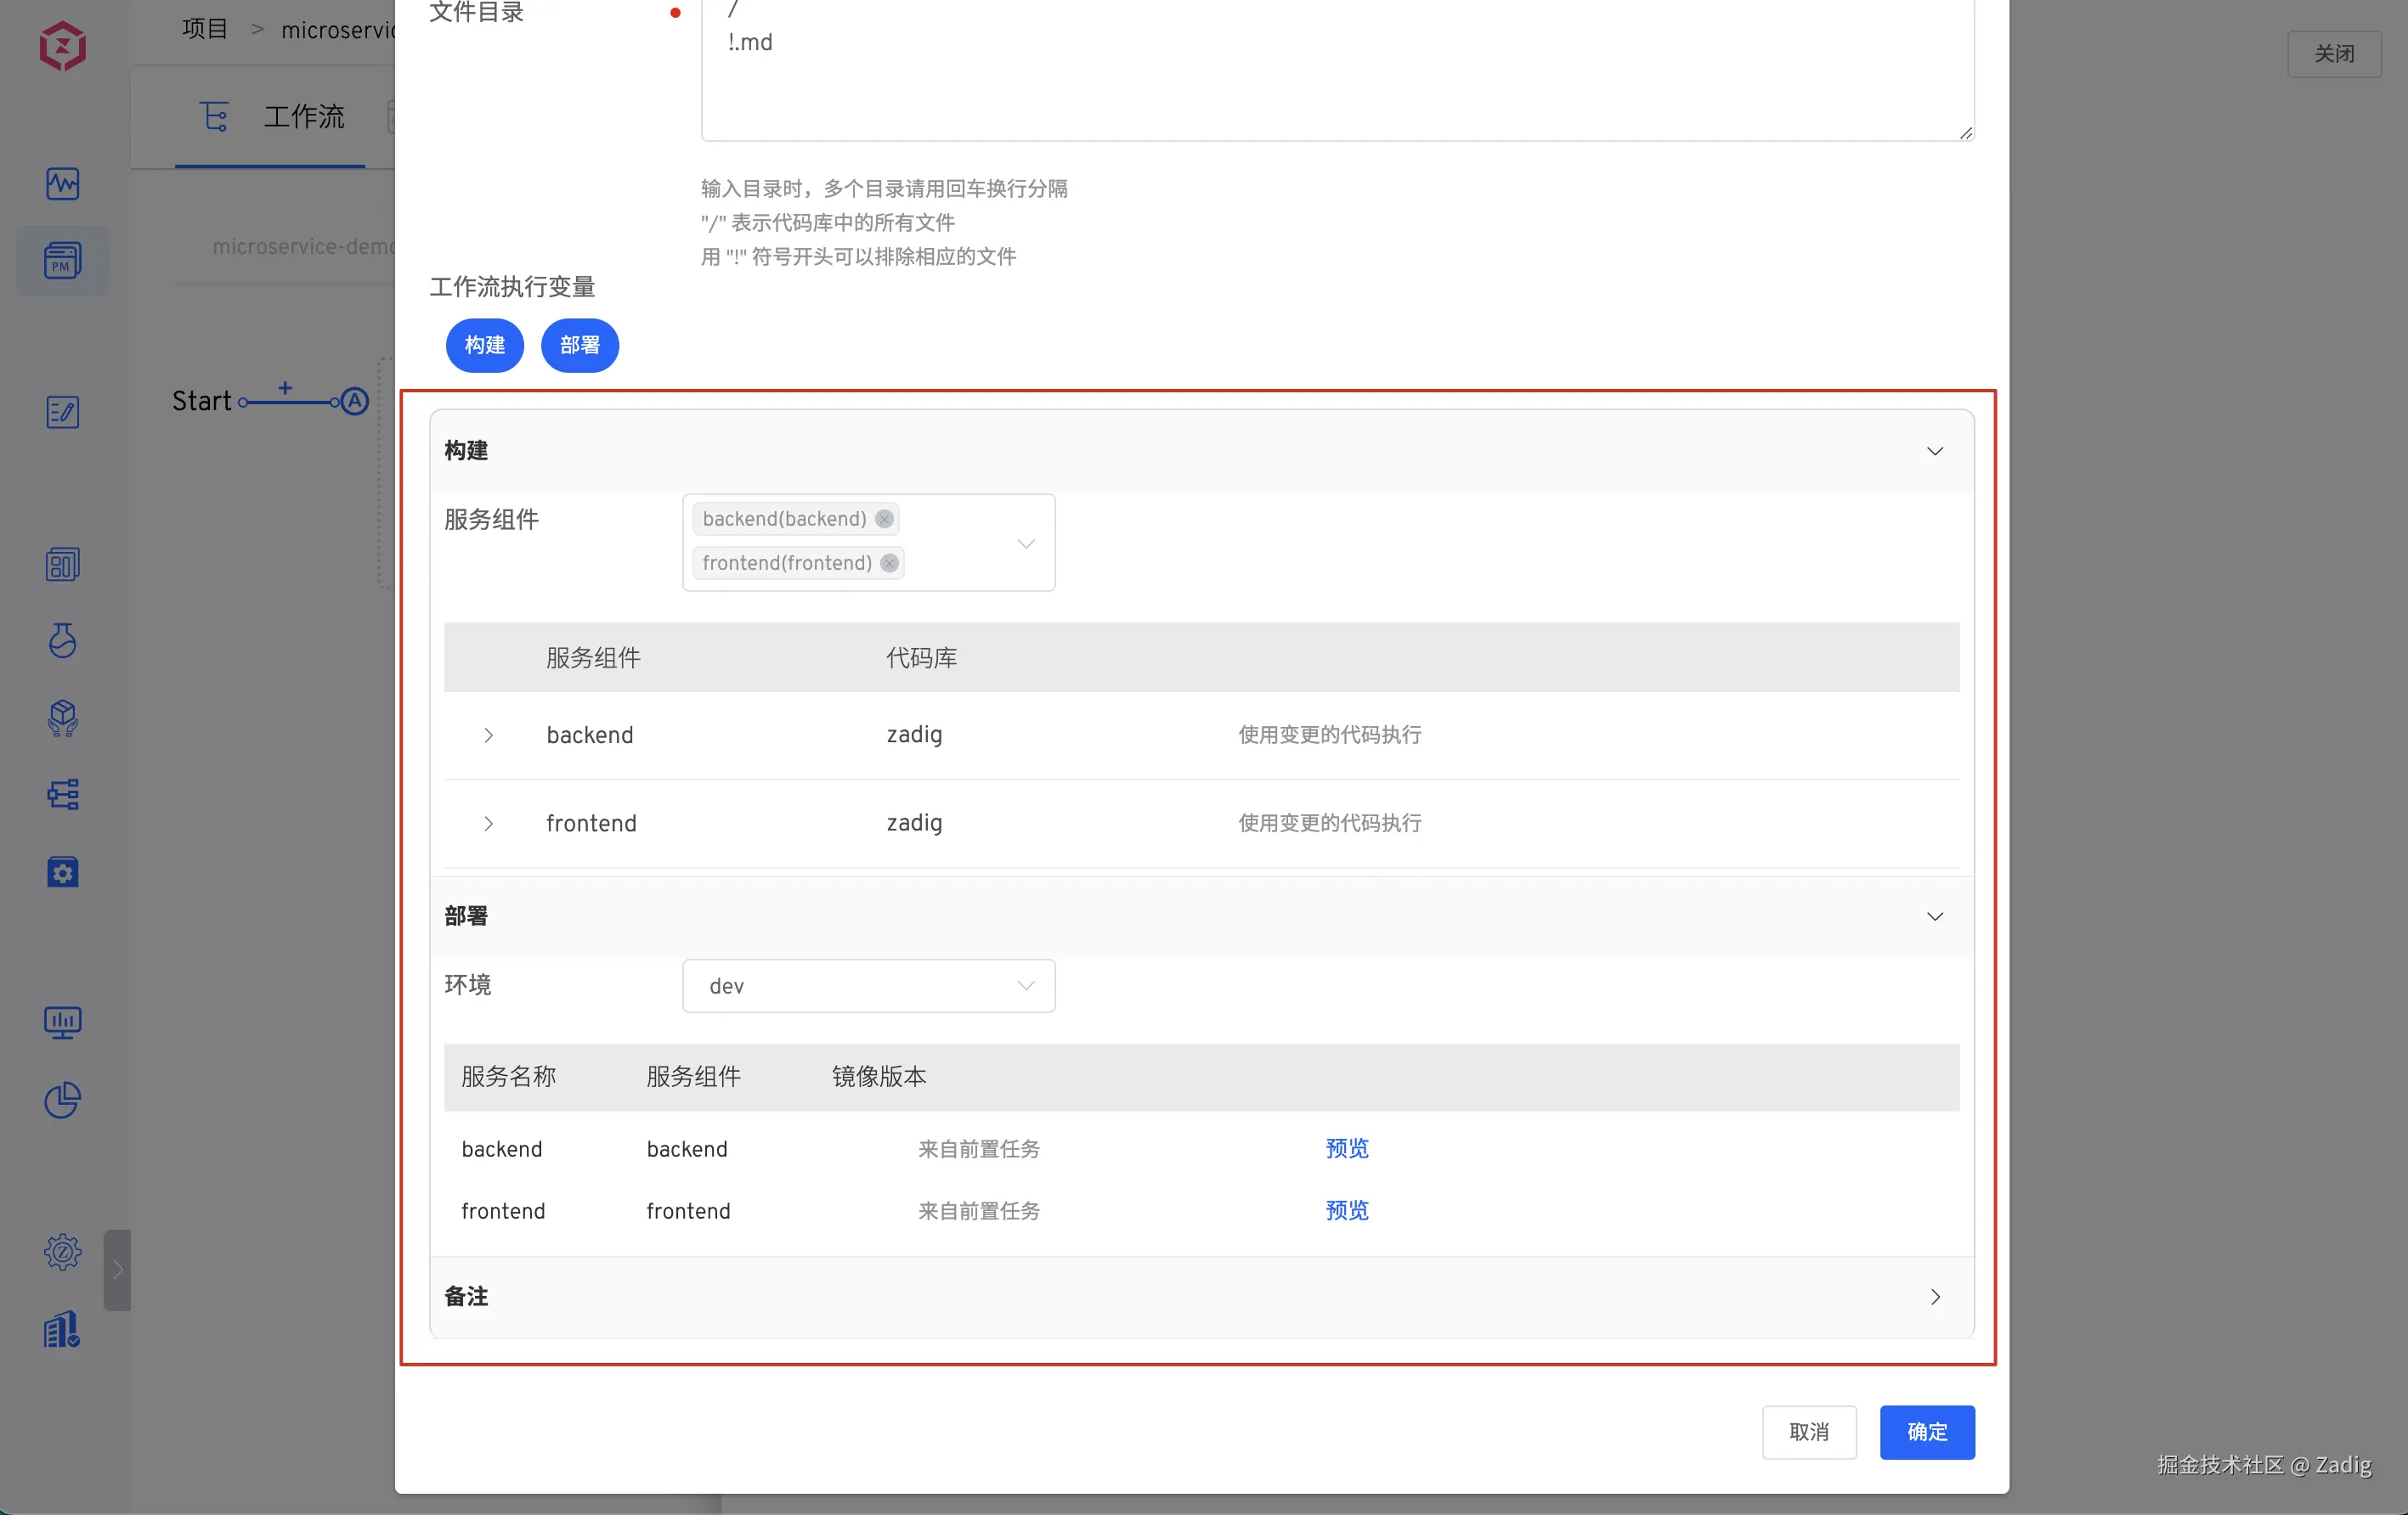The width and height of the screenshot is (2408, 1515).
Task: Open the pie chart insights sidebar icon
Action: 62,1099
